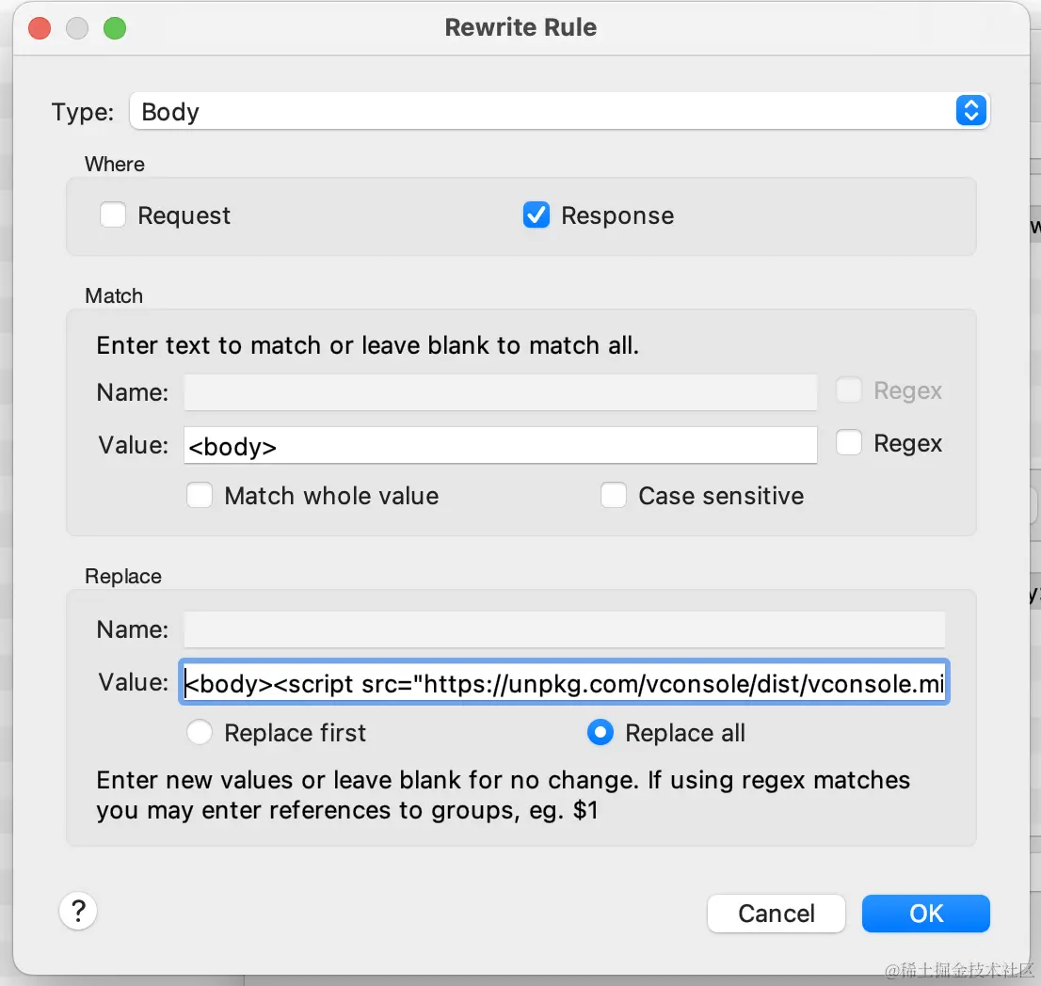
Task: Click the Match Name input field
Action: tap(500, 392)
